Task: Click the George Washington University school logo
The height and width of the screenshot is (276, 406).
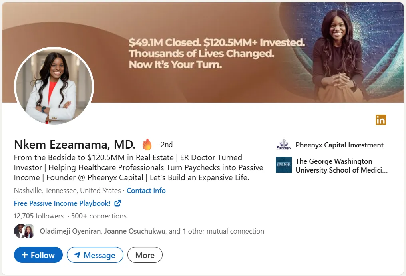Action: (284, 165)
